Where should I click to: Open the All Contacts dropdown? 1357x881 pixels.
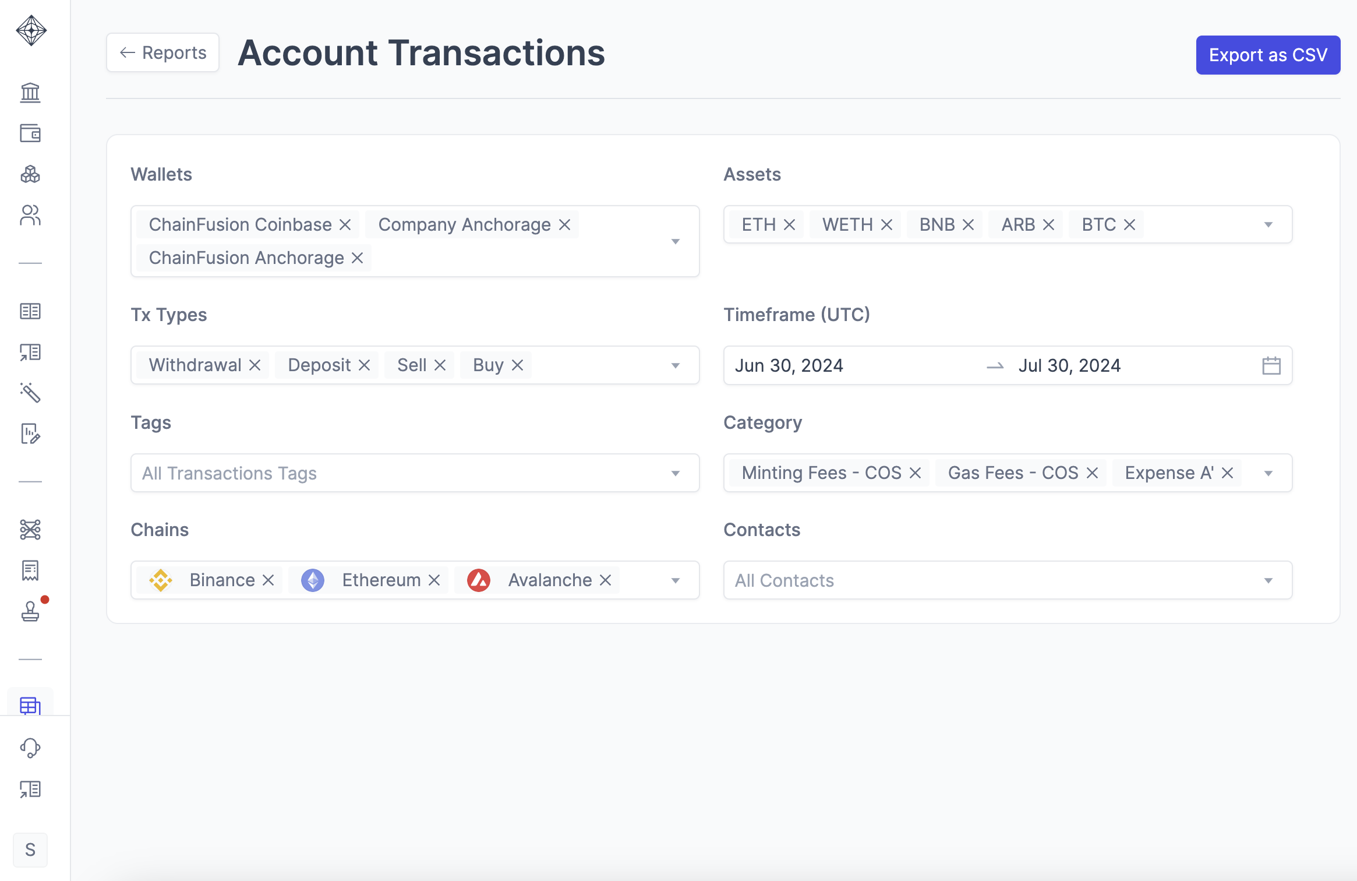[1268, 580]
